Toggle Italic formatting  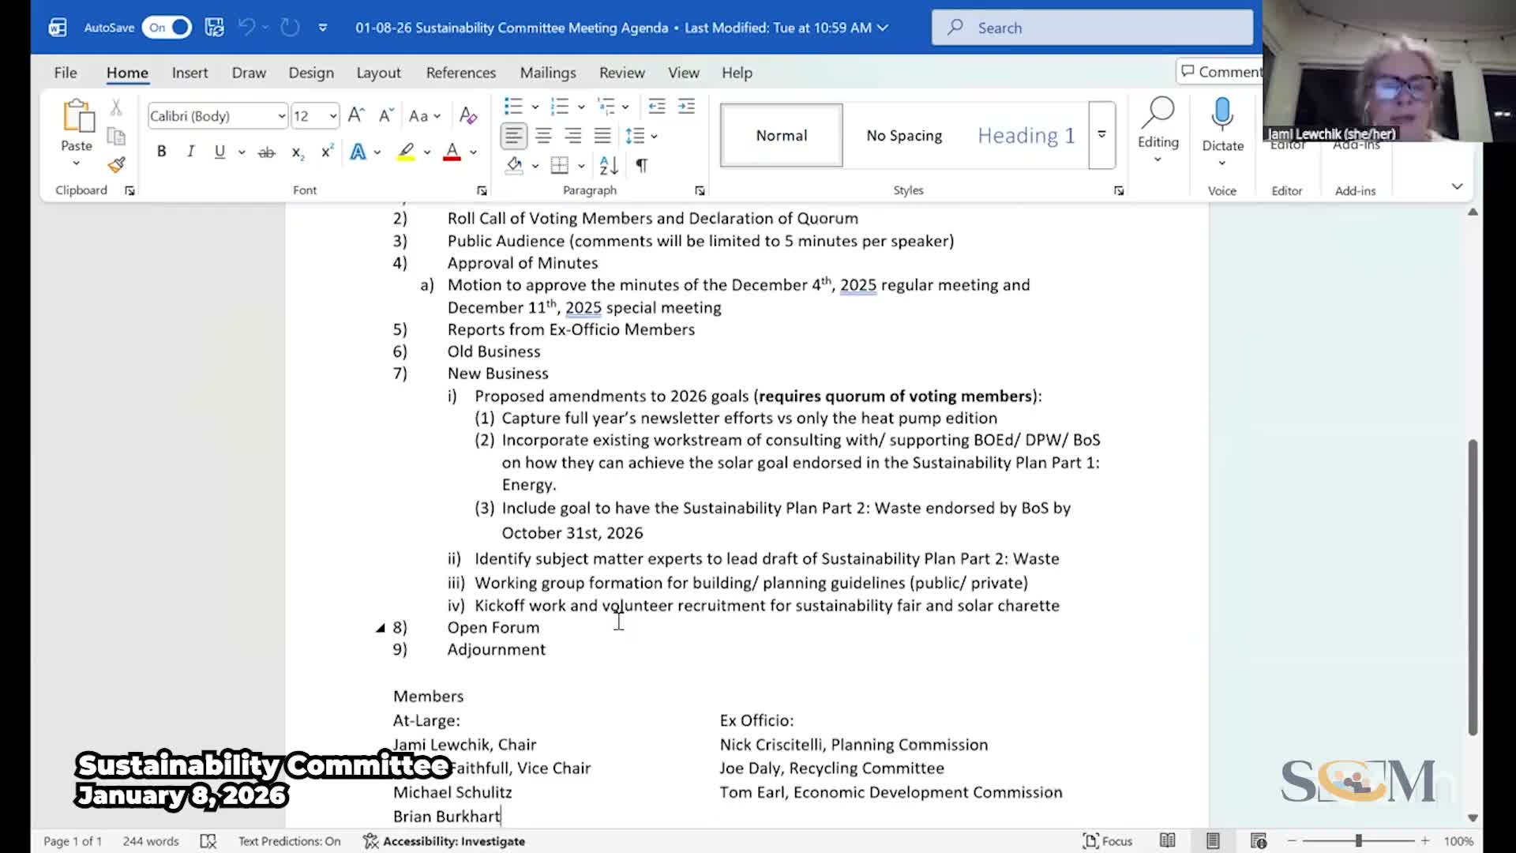[x=190, y=152]
